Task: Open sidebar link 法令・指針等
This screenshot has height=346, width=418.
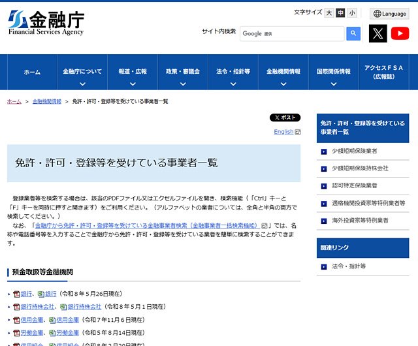Action: 349,266
